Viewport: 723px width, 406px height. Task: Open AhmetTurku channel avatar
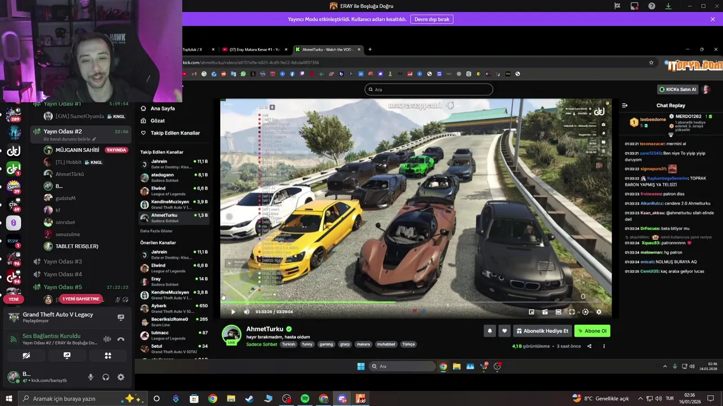coord(231,335)
